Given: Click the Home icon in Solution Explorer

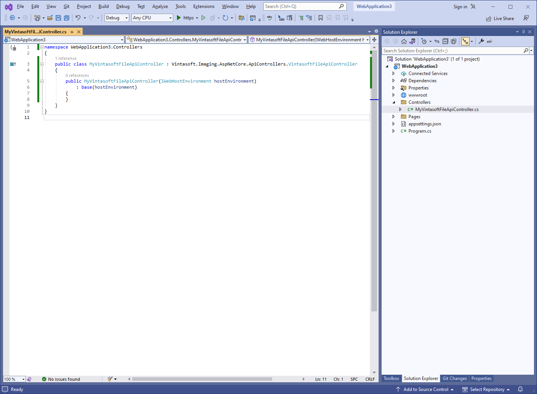Looking at the screenshot, I should [x=404, y=41].
